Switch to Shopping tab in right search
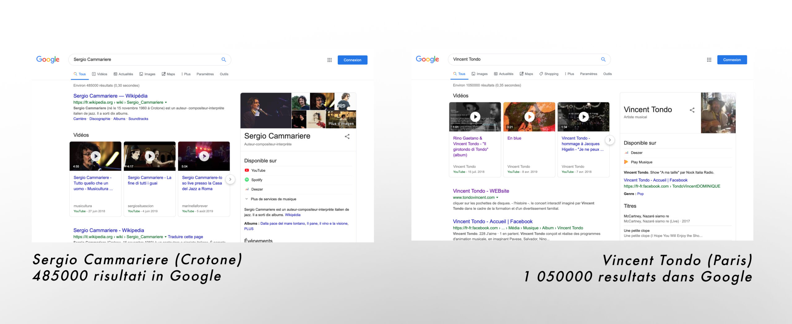This screenshot has height=324, width=792. pos(549,74)
